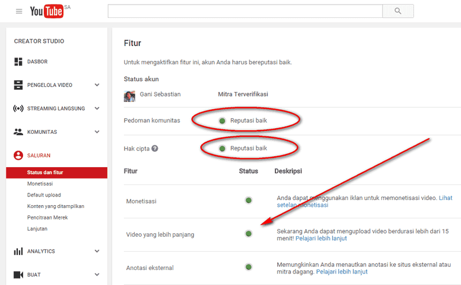Screen dimensions: 461x285
Task: Click the Hak cipta label
Action: click(x=137, y=149)
